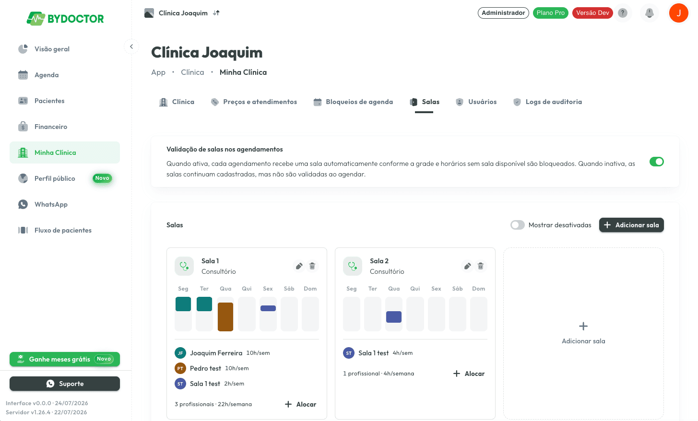
Task: Click the Perfil público globe icon
Action: point(23,178)
